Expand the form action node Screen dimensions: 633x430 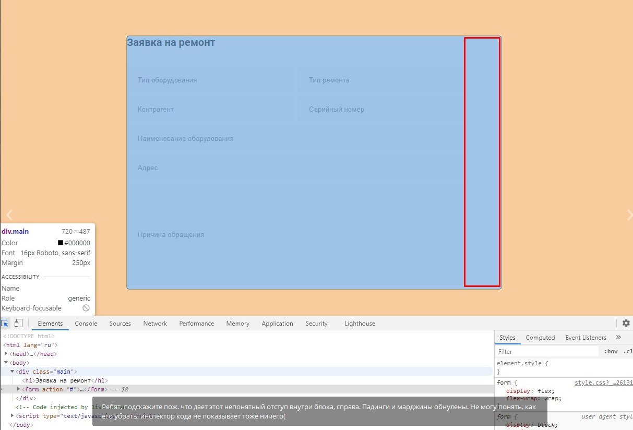19,389
